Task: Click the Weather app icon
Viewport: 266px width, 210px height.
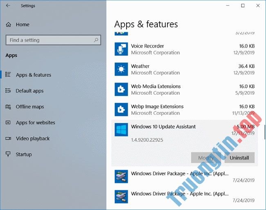Action: (121, 69)
